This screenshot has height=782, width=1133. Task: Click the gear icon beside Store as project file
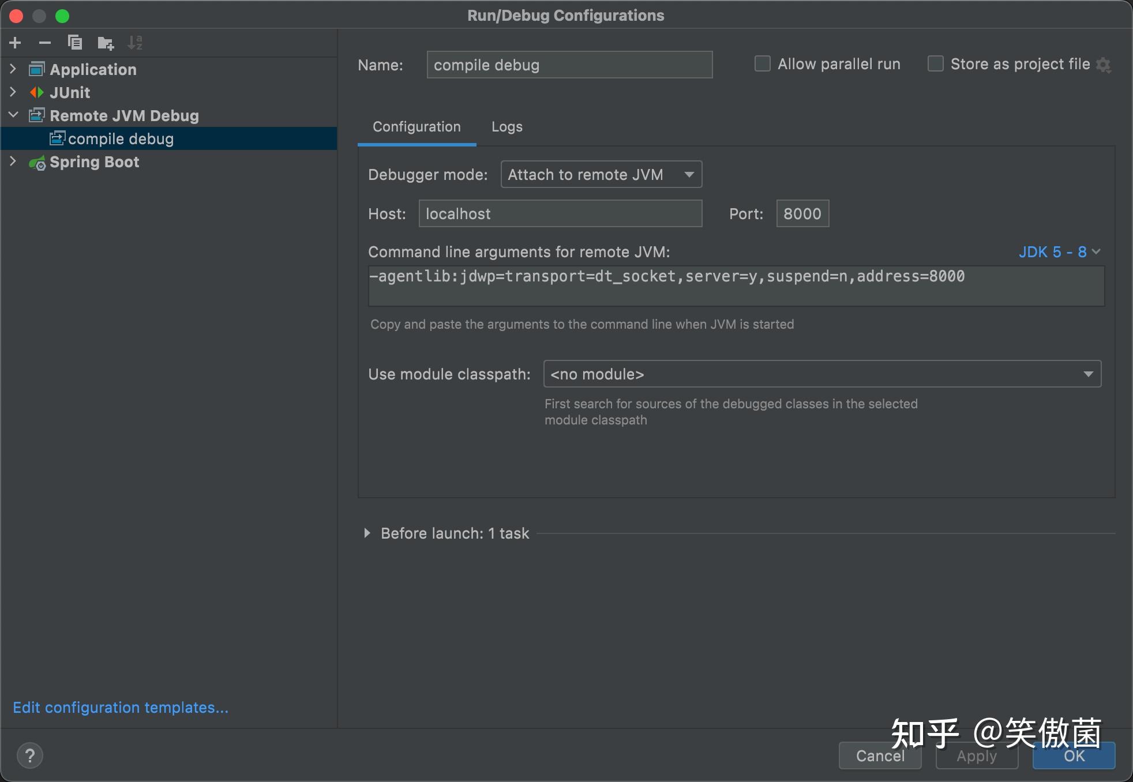(1104, 65)
